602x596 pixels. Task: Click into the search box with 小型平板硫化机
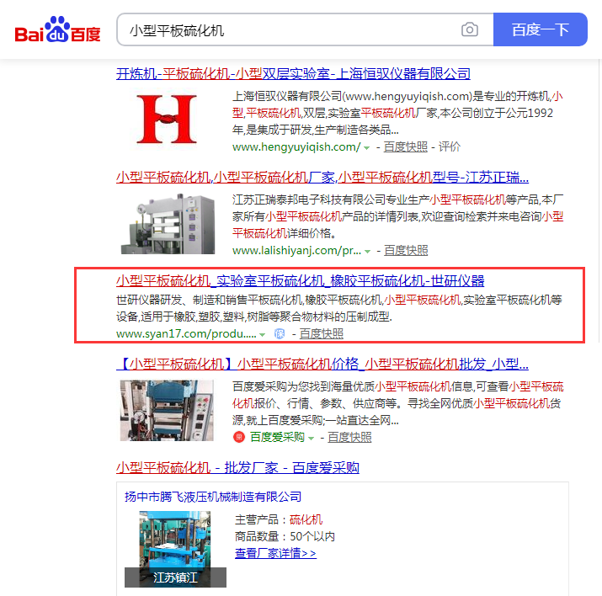286,30
